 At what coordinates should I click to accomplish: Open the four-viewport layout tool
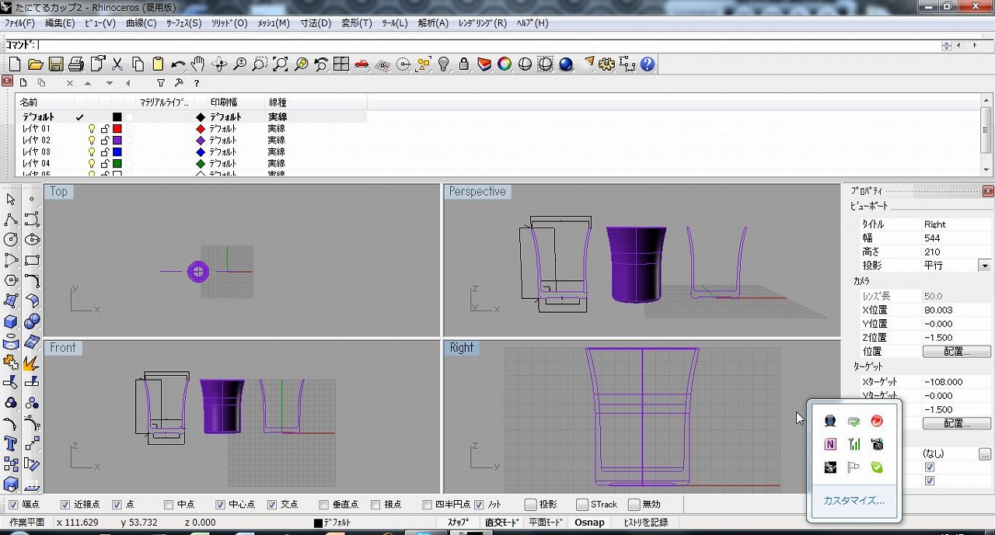click(x=341, y=64)
